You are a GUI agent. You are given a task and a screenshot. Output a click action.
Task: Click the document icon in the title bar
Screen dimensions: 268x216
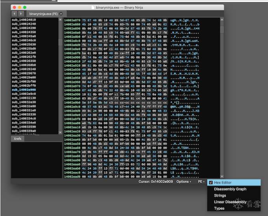(93, 7)
